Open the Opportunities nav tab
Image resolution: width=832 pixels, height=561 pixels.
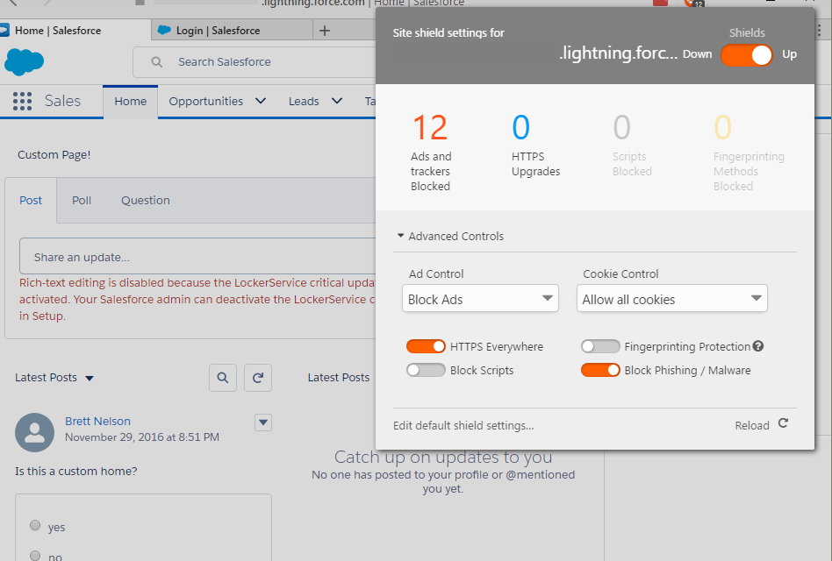pos(206,101)
